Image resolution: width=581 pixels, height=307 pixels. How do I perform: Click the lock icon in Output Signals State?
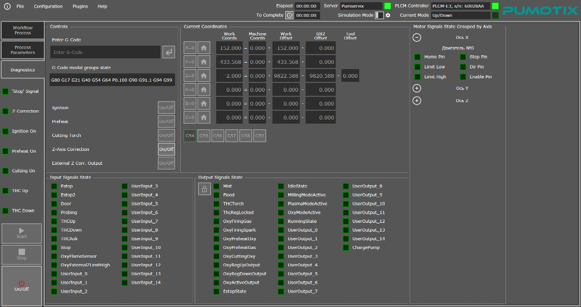(204, 189)
